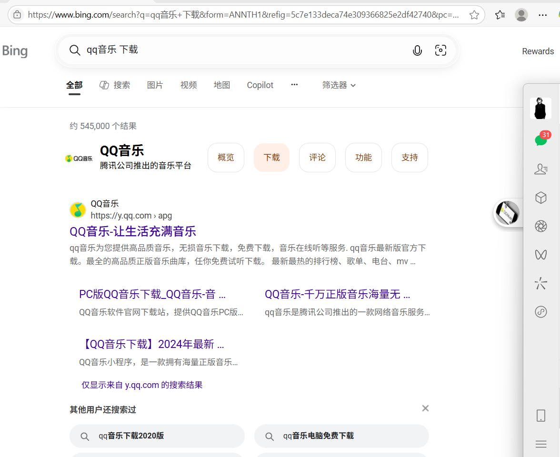Screen dimensions: 560x457
Task: Open the sidebar user avatar picture
Action: coord(540,108)
